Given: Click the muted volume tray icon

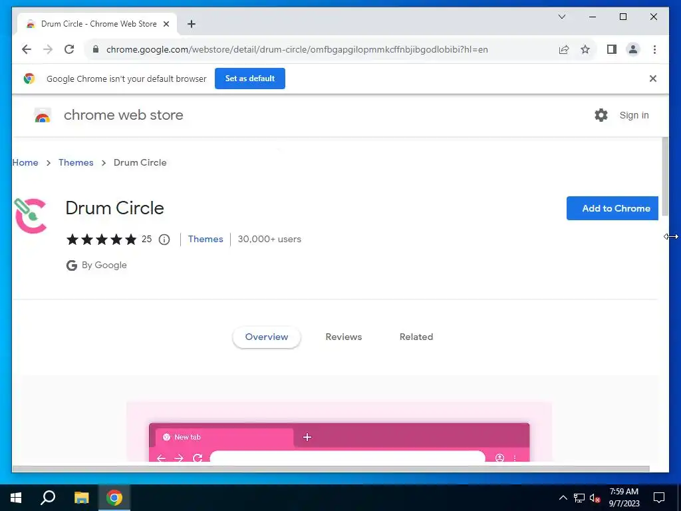Looking at the screenshot, I should click(x=595, y=498).
